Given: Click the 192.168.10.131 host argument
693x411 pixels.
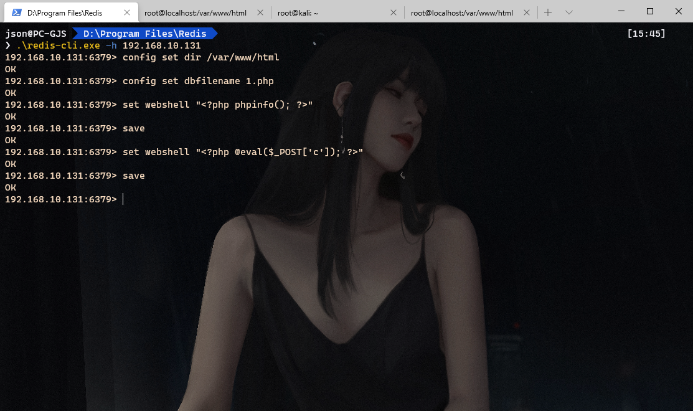Looking at the screenshot, I should pyautogui.click(x=161, y=45).
